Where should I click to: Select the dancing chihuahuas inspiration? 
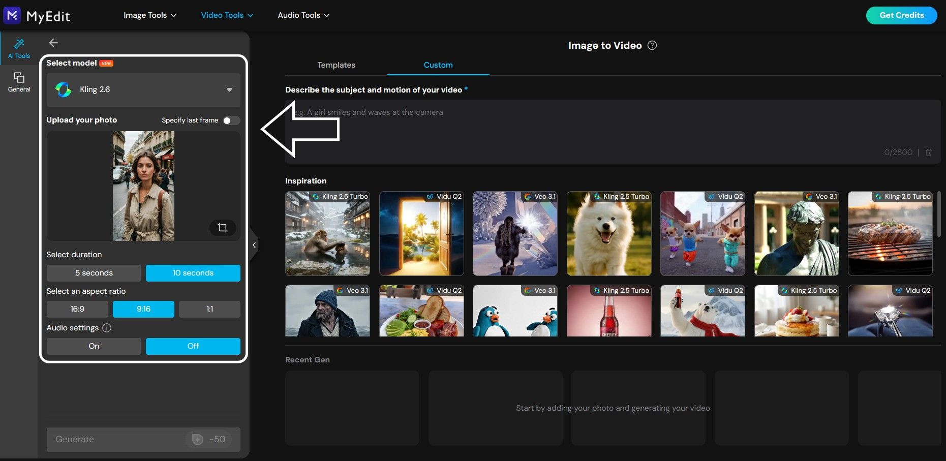[x=703, y=233]
